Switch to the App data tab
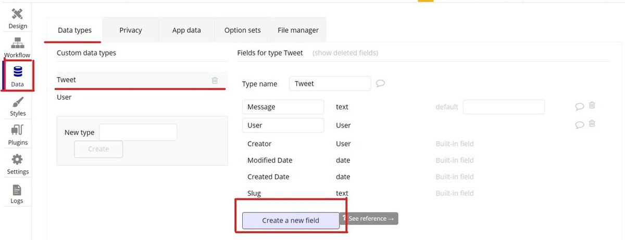 [186, 30]
